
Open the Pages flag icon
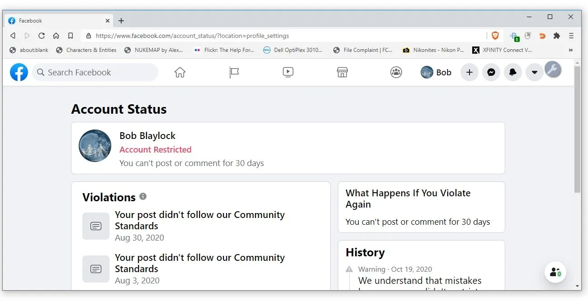tap(234, 72)
